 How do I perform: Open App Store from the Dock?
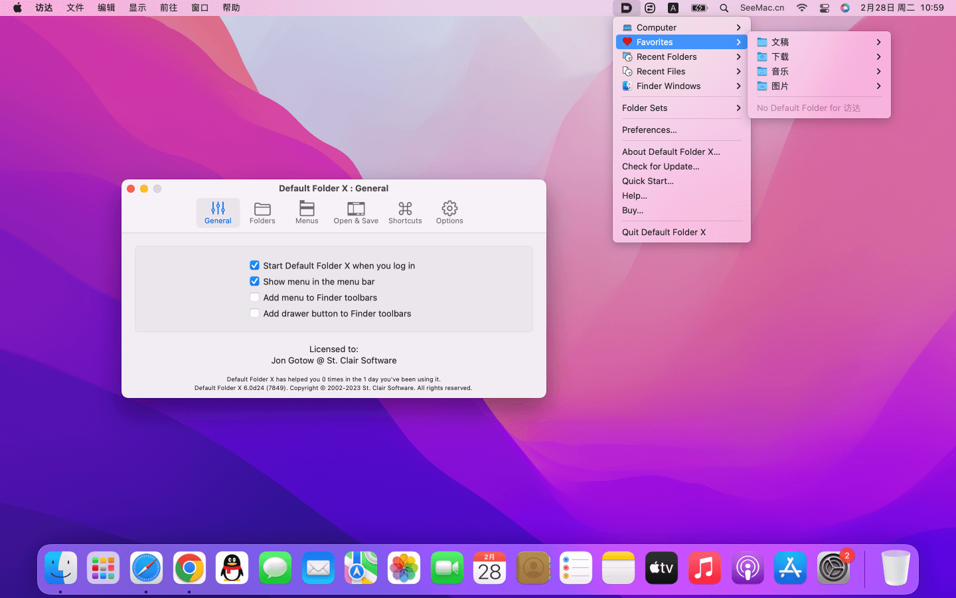(x=790, y=568)
